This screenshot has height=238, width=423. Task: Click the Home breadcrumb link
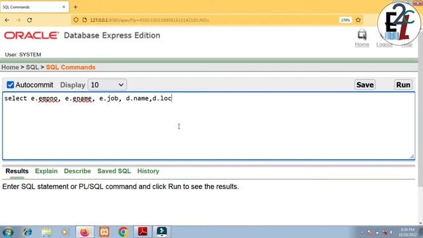(11, 67)
